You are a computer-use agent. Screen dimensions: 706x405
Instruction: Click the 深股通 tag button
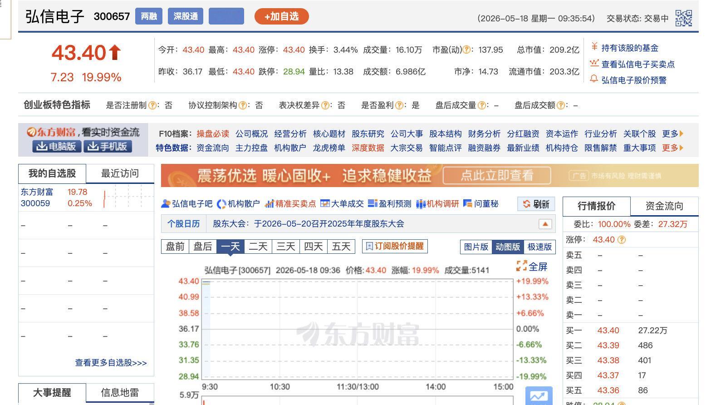186,16
